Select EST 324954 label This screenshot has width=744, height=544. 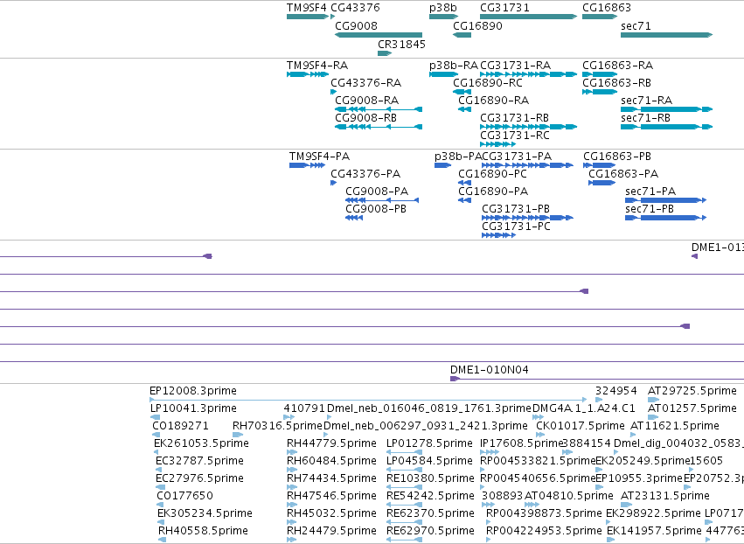[x=616, y=391]
